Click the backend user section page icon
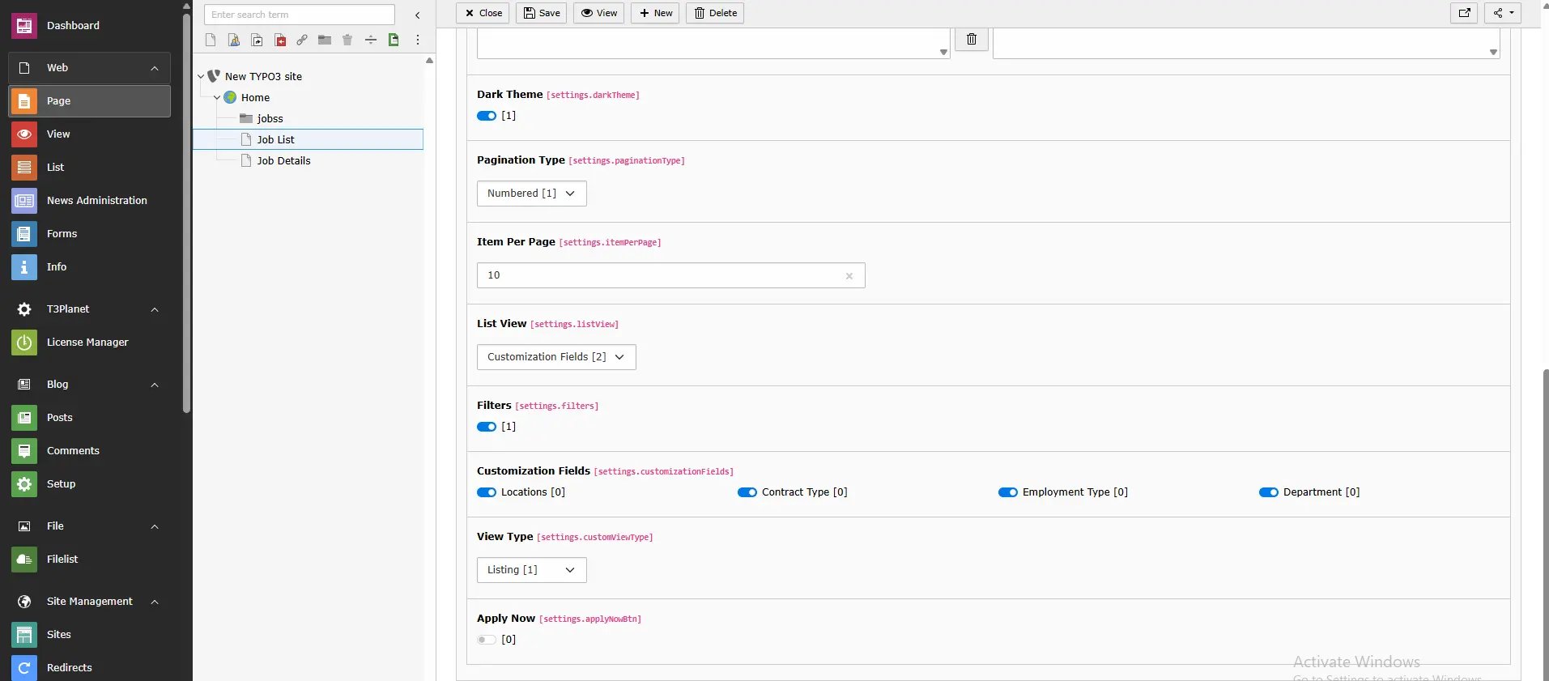This screenshot has height=681, width=1549. click(234, 40)
